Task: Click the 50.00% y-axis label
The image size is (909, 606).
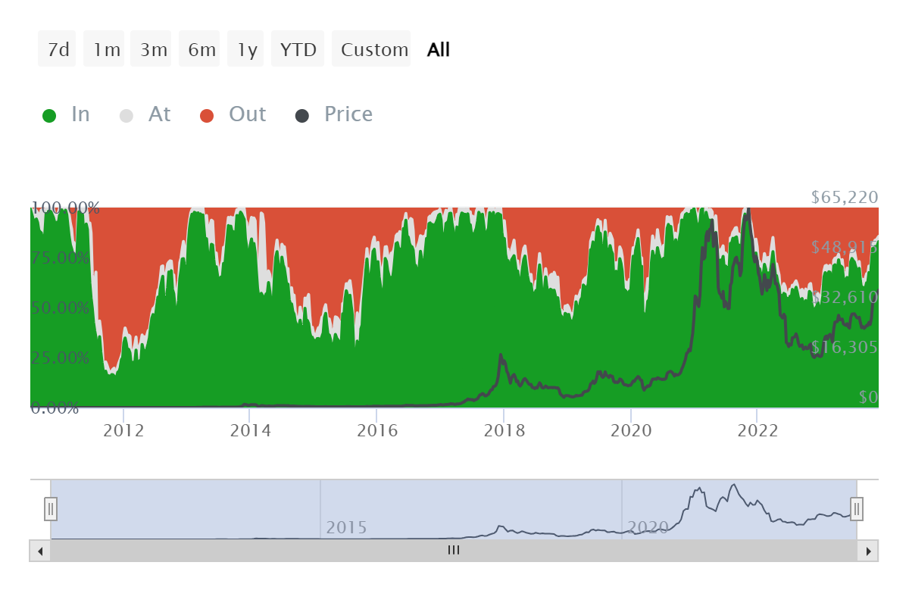Action: (60, 308)
